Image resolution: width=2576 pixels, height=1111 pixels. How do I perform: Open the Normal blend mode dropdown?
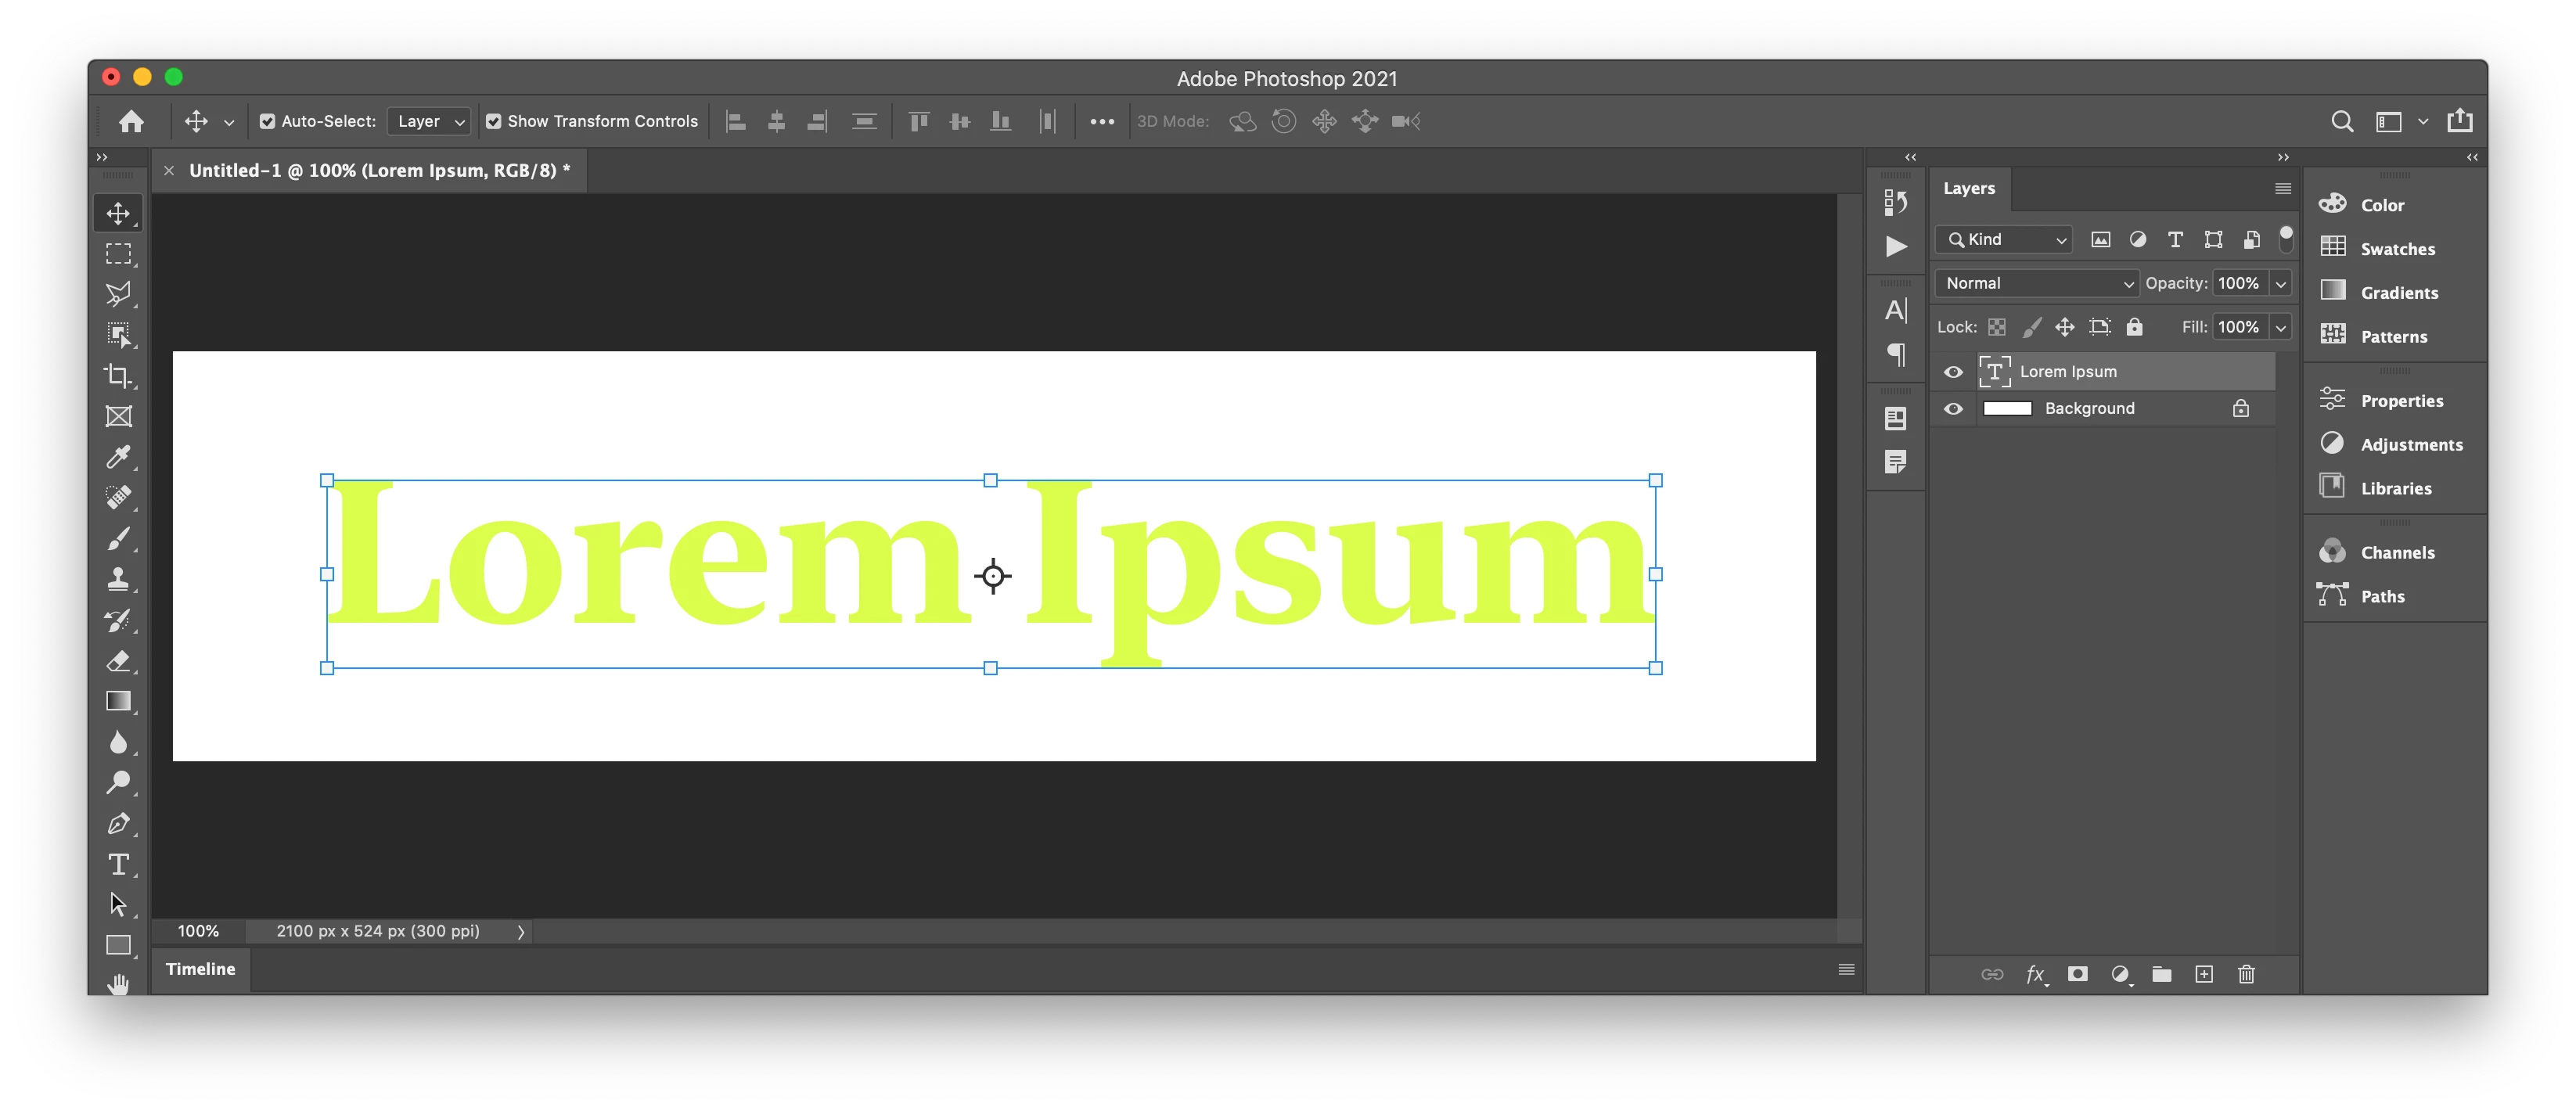pos(2036,283)
